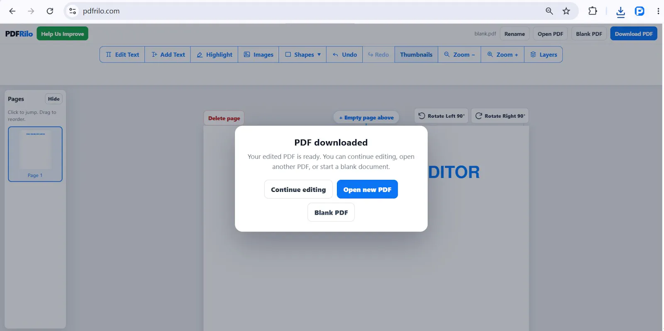This screenshot has width=664, height=331.
Task: Click the blank.pdf file name
Action: [485, 34]
